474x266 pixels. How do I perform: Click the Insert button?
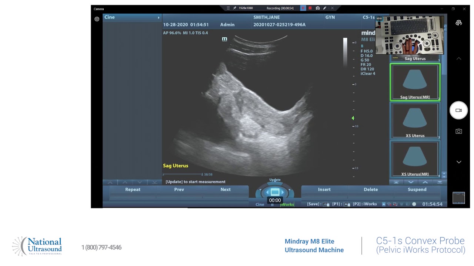point(324,190)
